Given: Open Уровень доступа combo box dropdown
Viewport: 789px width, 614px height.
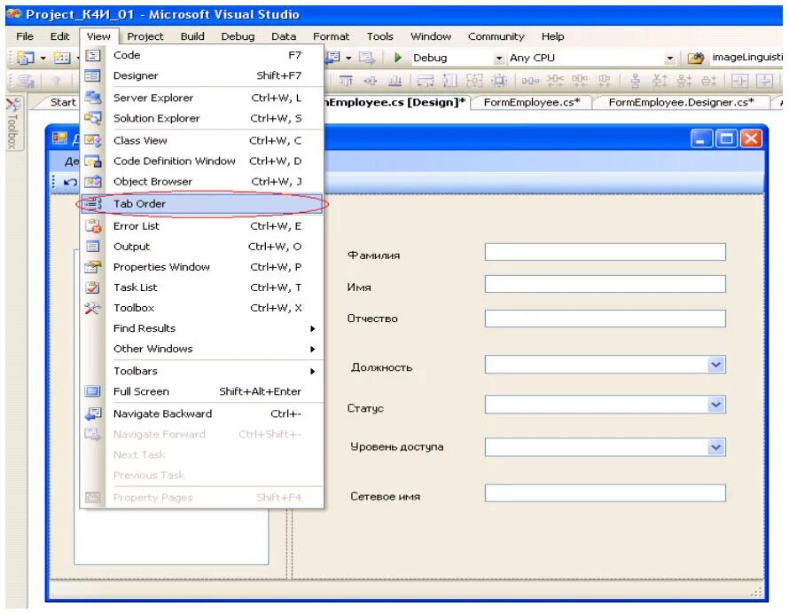Looking at the screenshot, I should point(715,447).
